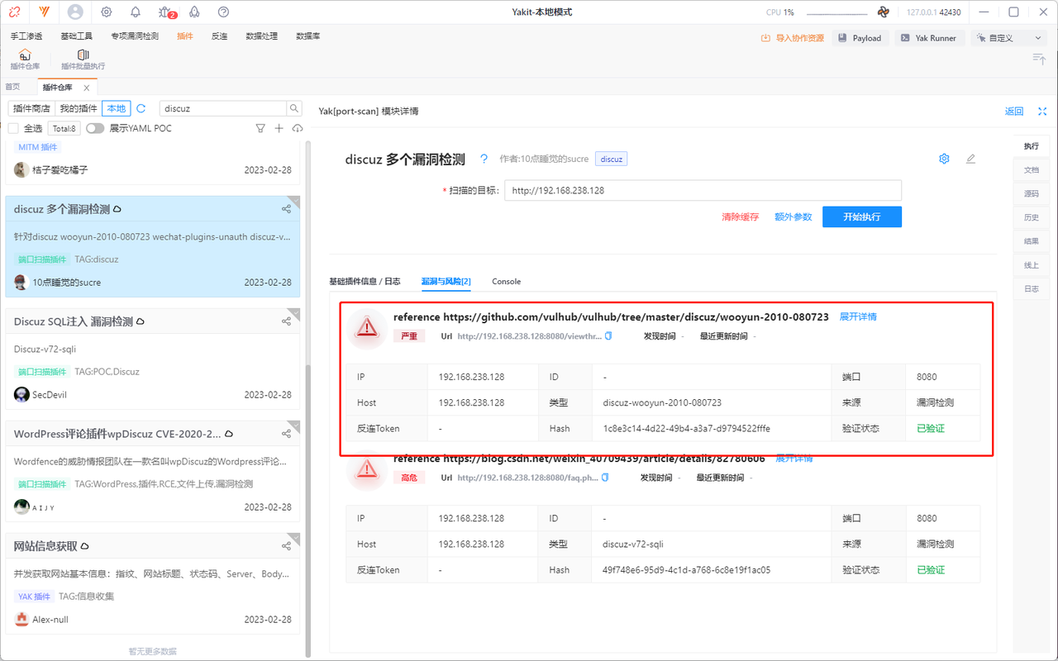Image resolution: width=1058 pixels, height=661 pixels.
Task: Open the help question-mark icon
Action: [223, 12]
